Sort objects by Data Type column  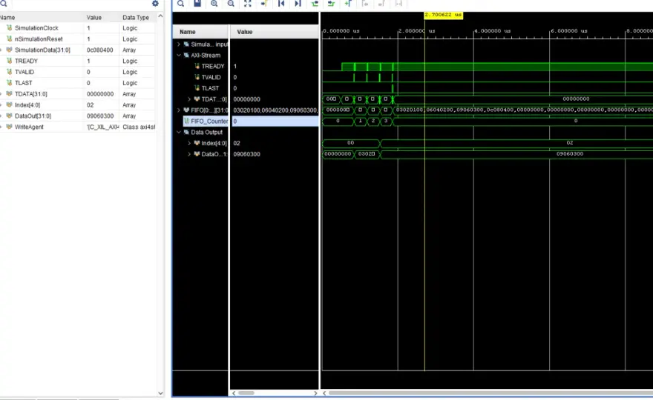(137, 18)
